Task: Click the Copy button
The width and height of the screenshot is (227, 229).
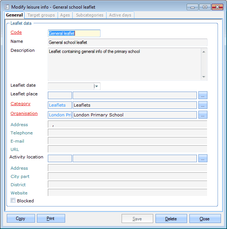Action: point(21,218)
